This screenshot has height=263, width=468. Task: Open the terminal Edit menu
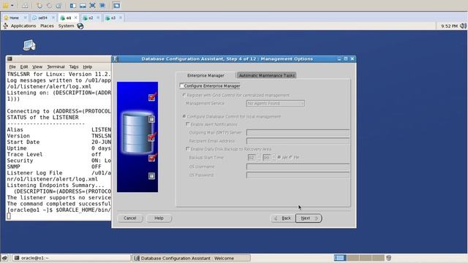coord(24,66)
